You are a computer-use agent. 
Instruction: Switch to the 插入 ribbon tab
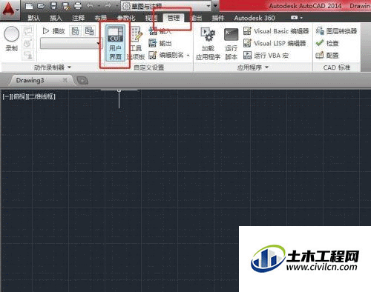click(56, 18)
